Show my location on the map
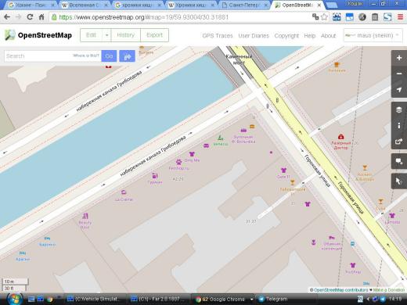 click(399, 90)
